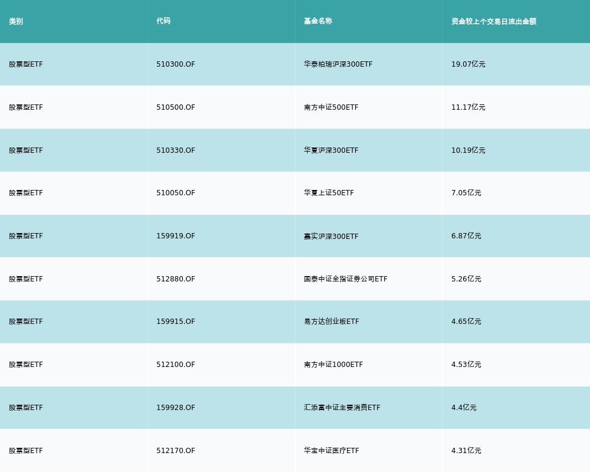Select code 512170.OF

[176, 451]
